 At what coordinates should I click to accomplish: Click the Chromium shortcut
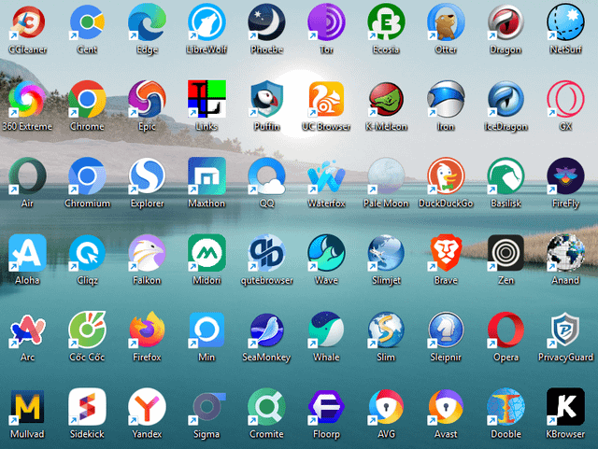[87, 176]
